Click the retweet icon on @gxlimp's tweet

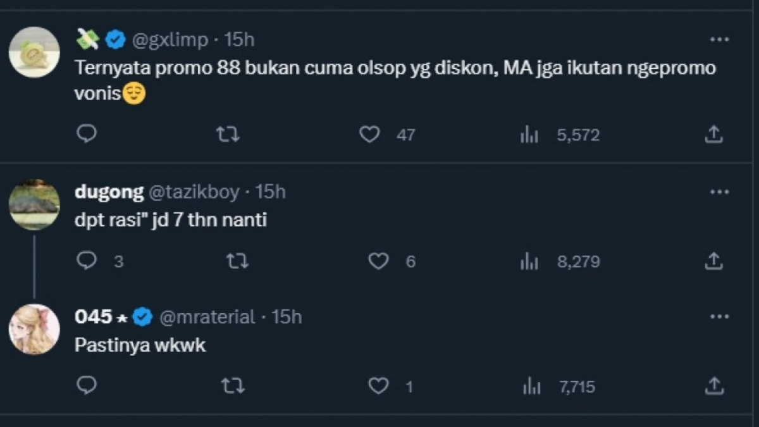click(x=227, y=134)
